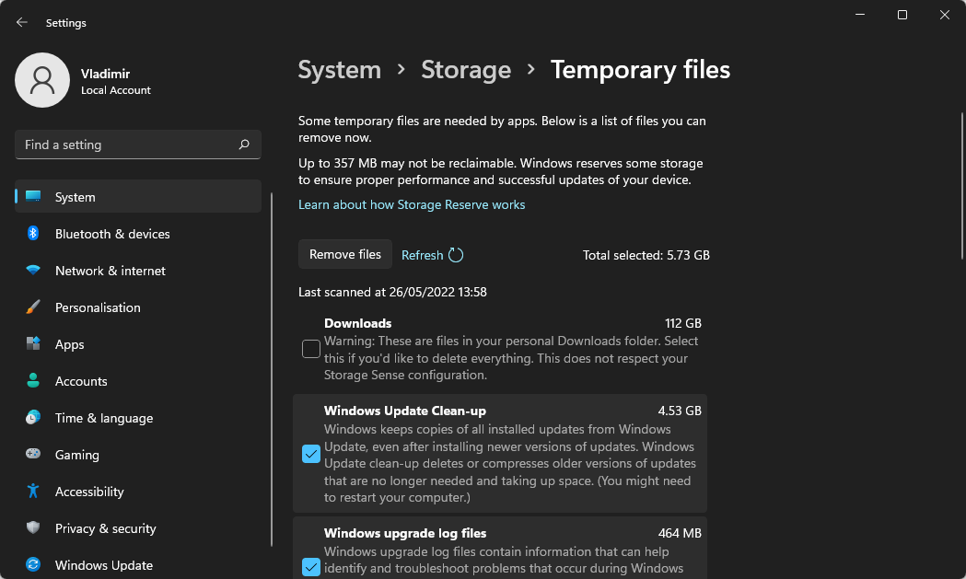Click the main content vertical scrollbar
Viewport: 966px width, 579px height.
tap(962, 186)
